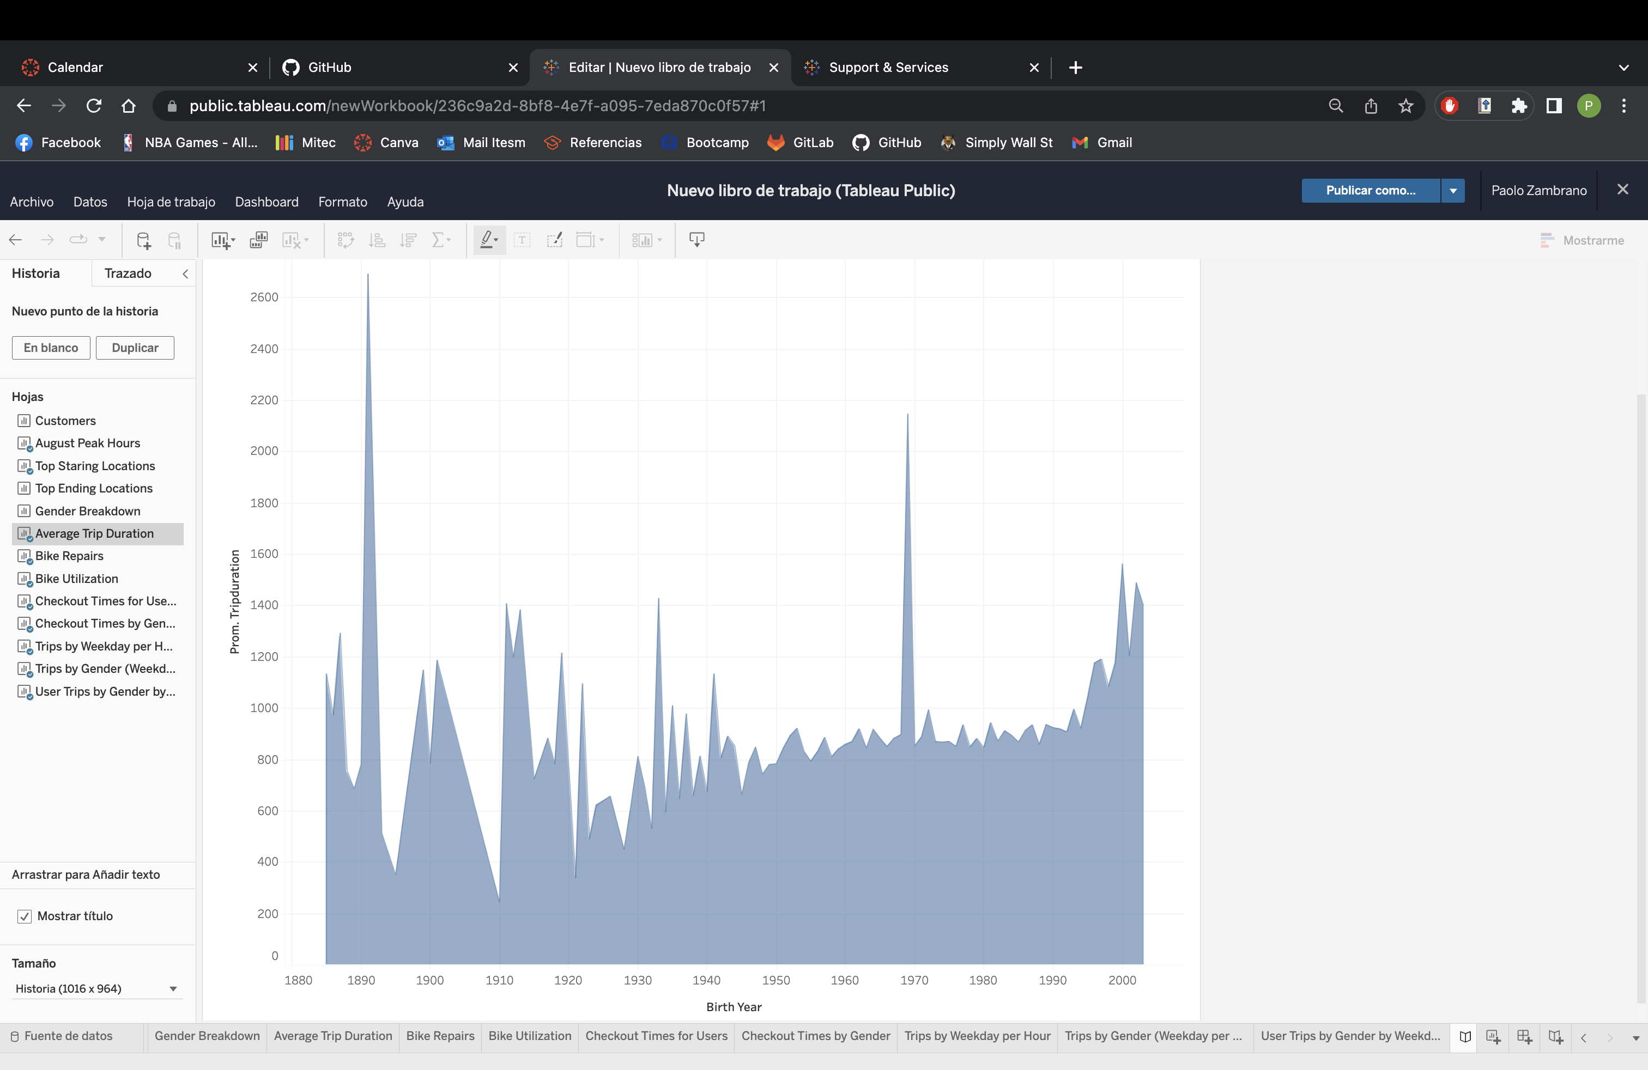1648x1070 pixels.
Task: Open the Hoja de trabajo menu
Action: (171, 202)
